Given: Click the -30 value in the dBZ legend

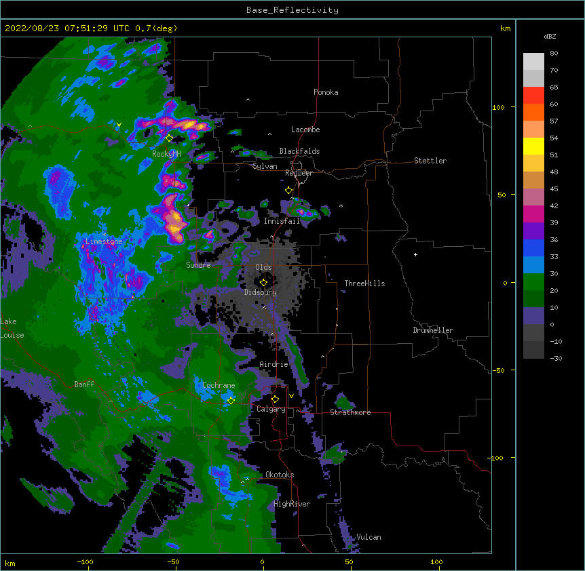Looking at the screenshot, I should 556,359.
